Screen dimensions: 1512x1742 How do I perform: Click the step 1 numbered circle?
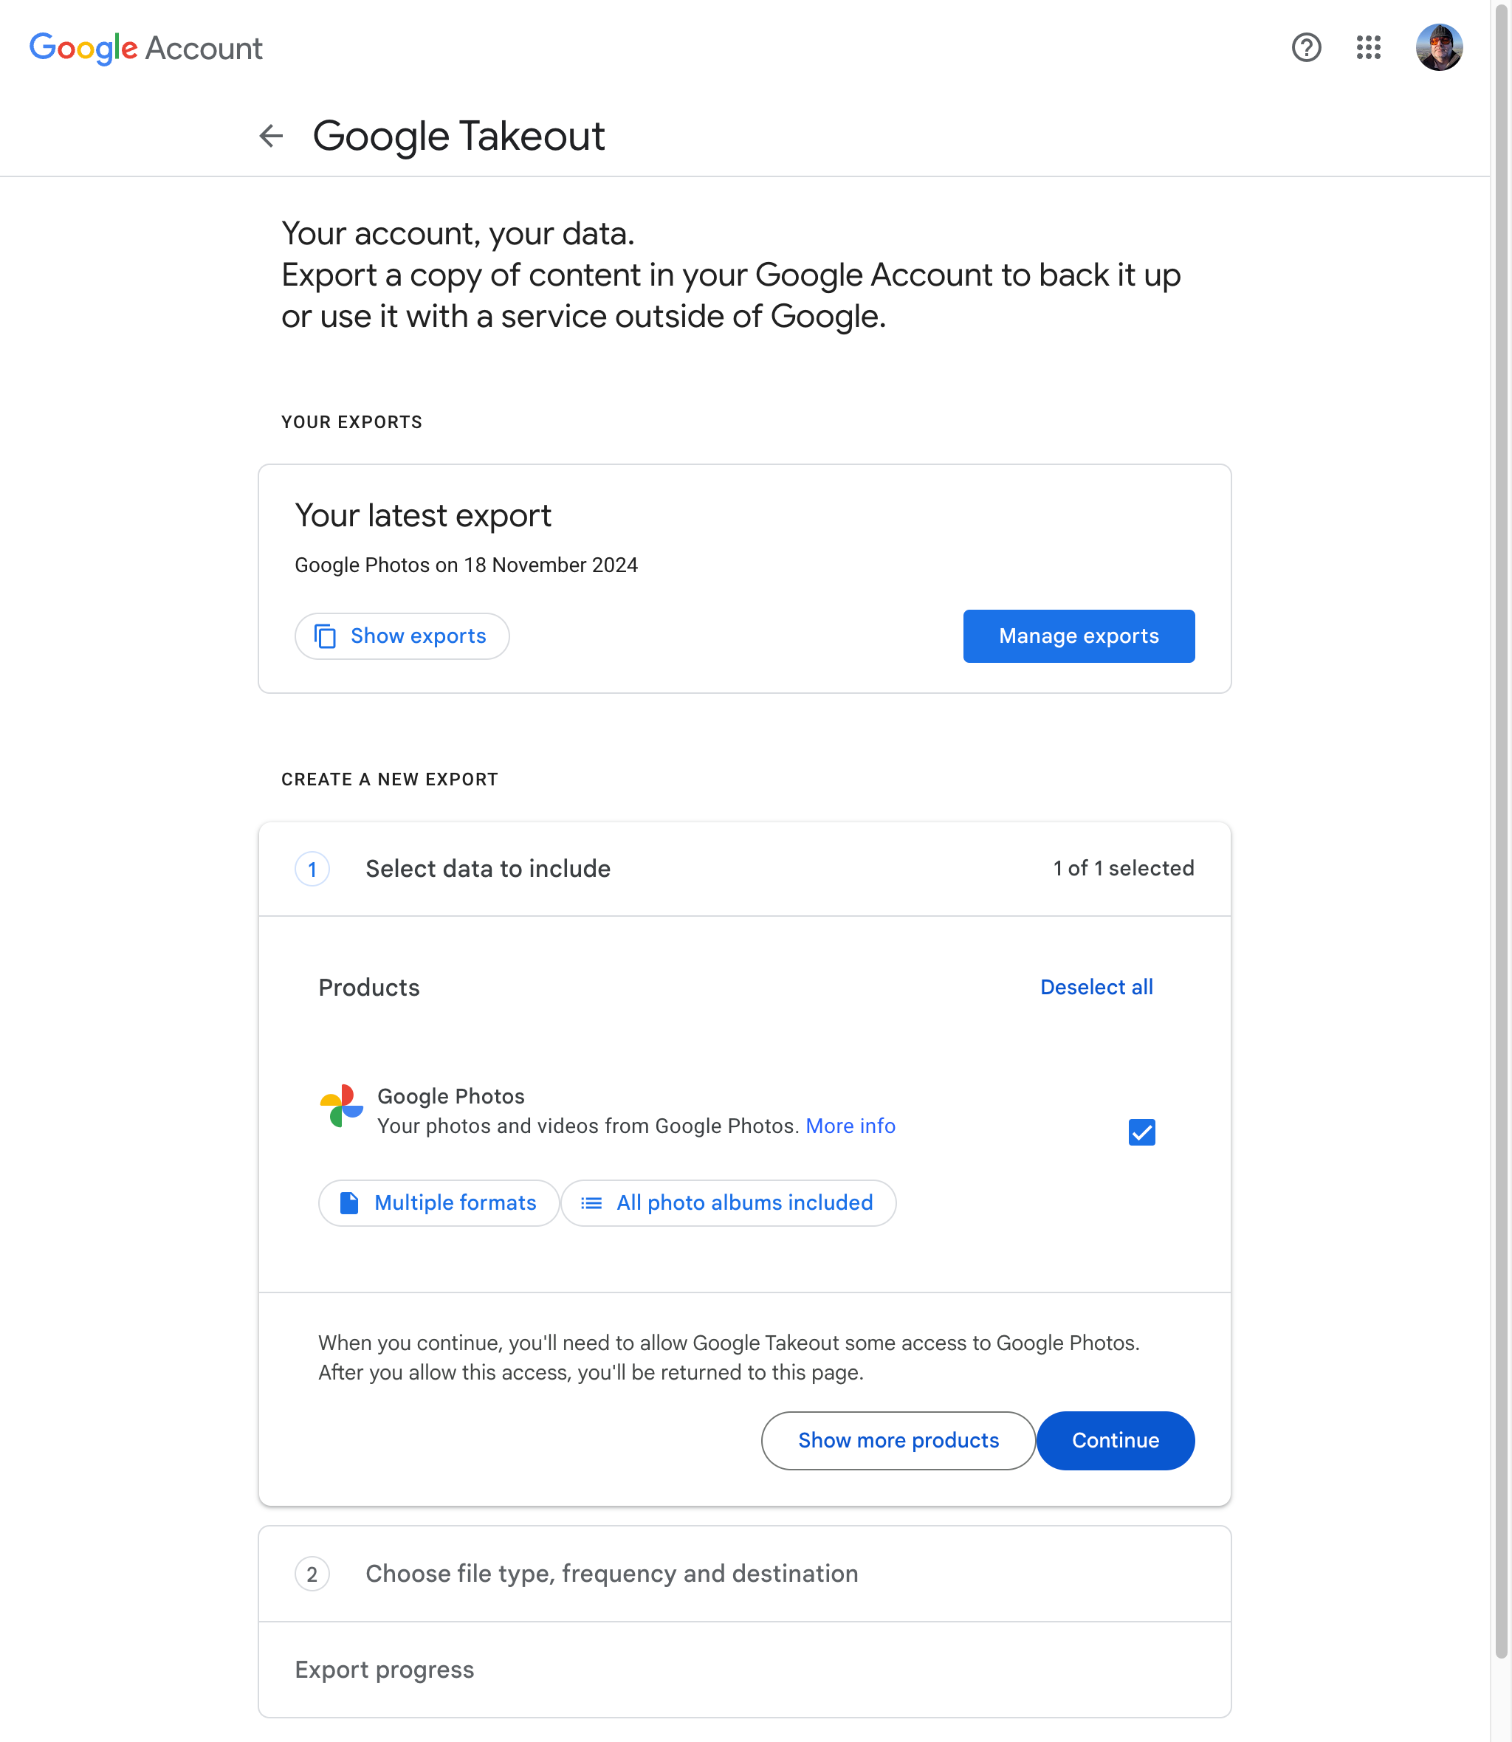(312, 869)
